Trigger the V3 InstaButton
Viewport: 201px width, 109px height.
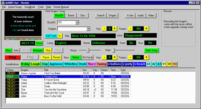tap(175, 64)
